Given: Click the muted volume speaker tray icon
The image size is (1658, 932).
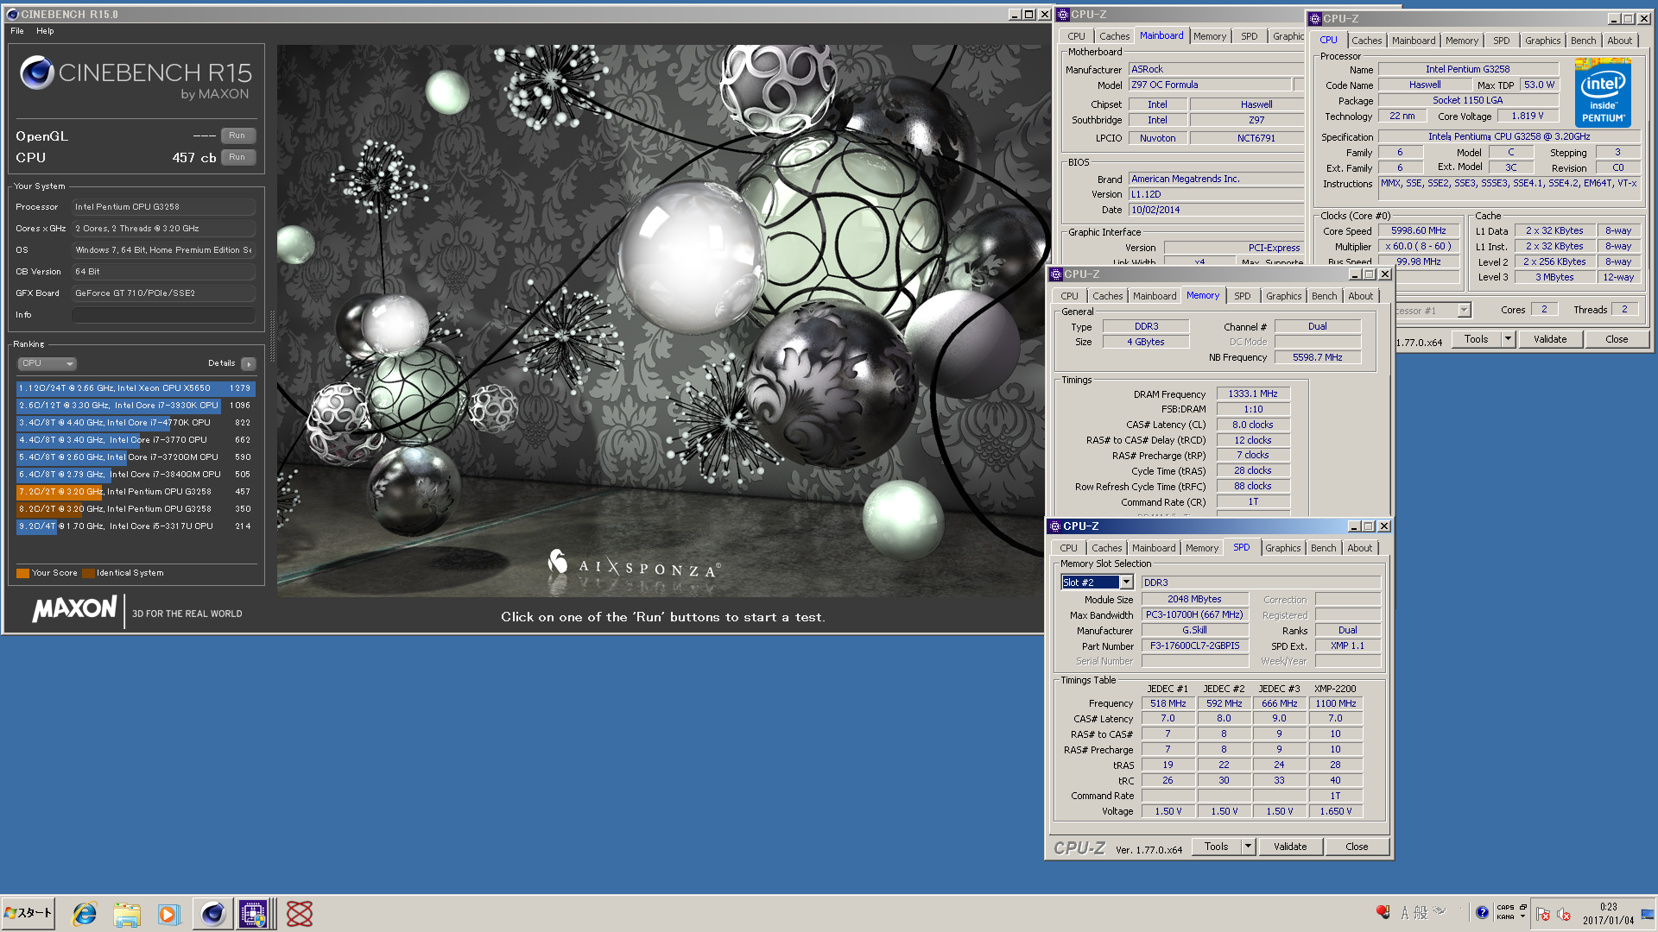Looking at the screenshot, I should coord(1564,914).
